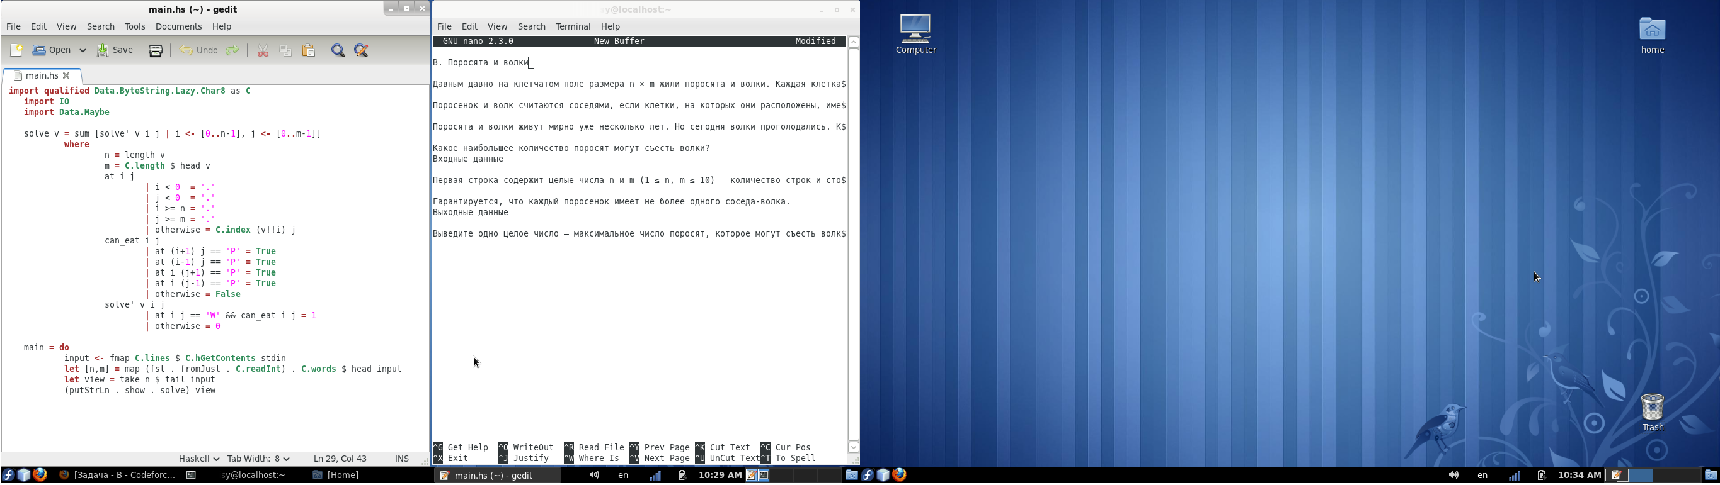This screenshot has width=1720, height=485.
Task: Paste clipboard with the Paste icon
Action: tap(309, 50)
